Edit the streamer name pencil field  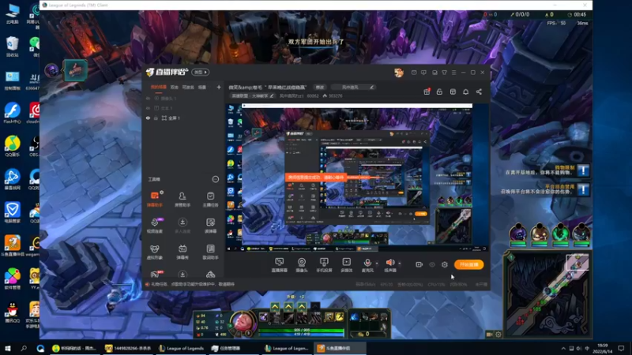pyautogui.click(x=354, y=87)
